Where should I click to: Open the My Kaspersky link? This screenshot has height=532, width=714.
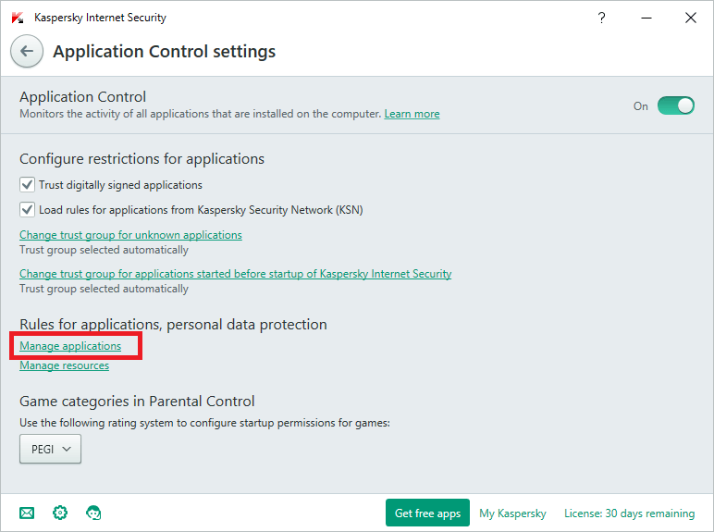[512, 513]
